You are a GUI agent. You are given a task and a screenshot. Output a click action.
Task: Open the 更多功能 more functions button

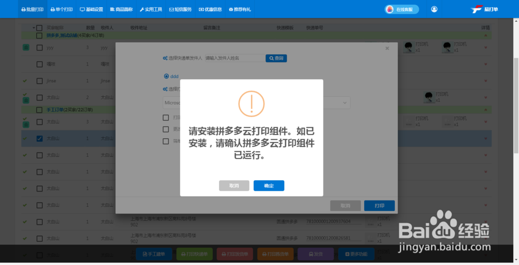[x=356, y=254]
